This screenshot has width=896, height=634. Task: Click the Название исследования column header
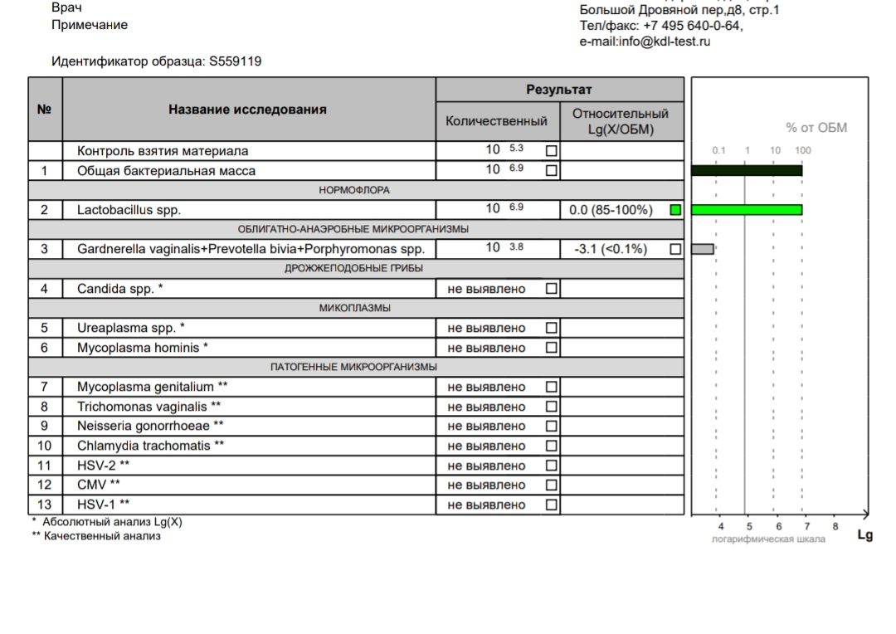pos(247,110)
